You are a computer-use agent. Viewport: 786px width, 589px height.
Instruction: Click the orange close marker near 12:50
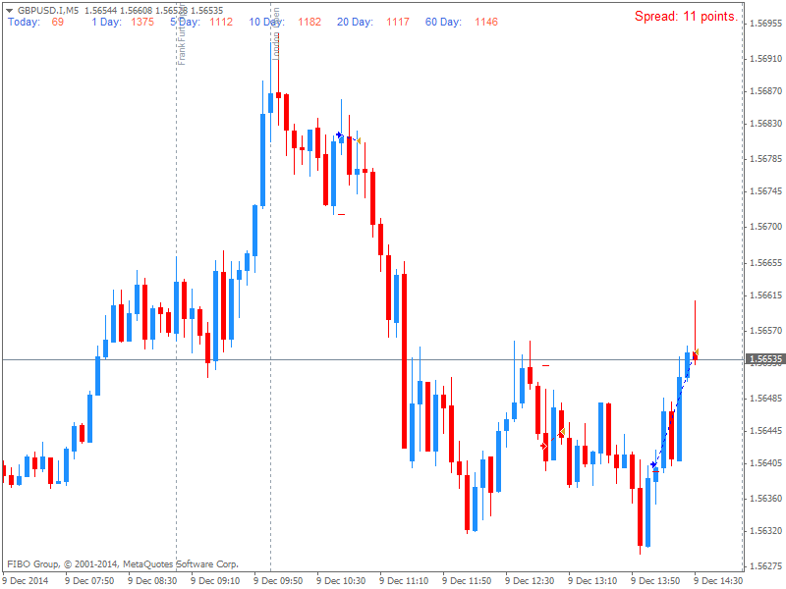click(x=562, y=431)
